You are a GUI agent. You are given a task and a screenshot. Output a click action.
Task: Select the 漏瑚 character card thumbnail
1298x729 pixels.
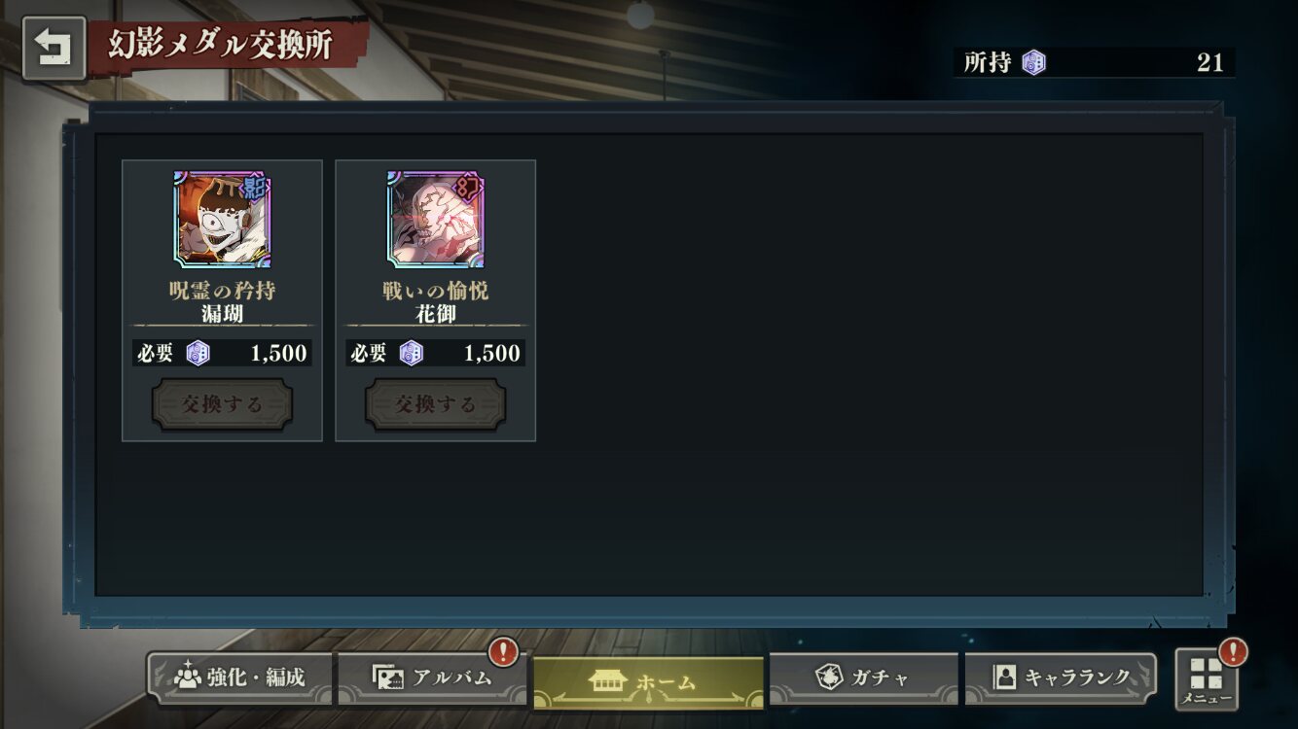222,219
